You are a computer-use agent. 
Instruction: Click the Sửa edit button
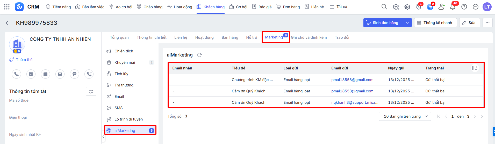point(469,23)
